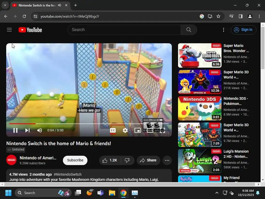265x199 pixels.
Task: Go to the YouTube home logo
Action: [30, 30]
